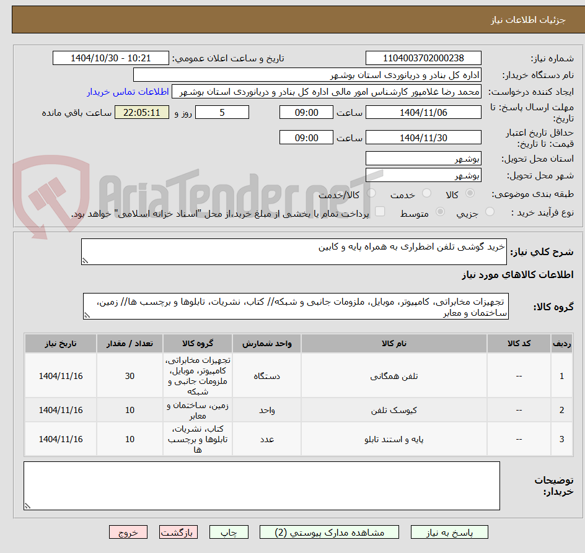Click the پاسخ به نیاز button

[x=448, y=532]
